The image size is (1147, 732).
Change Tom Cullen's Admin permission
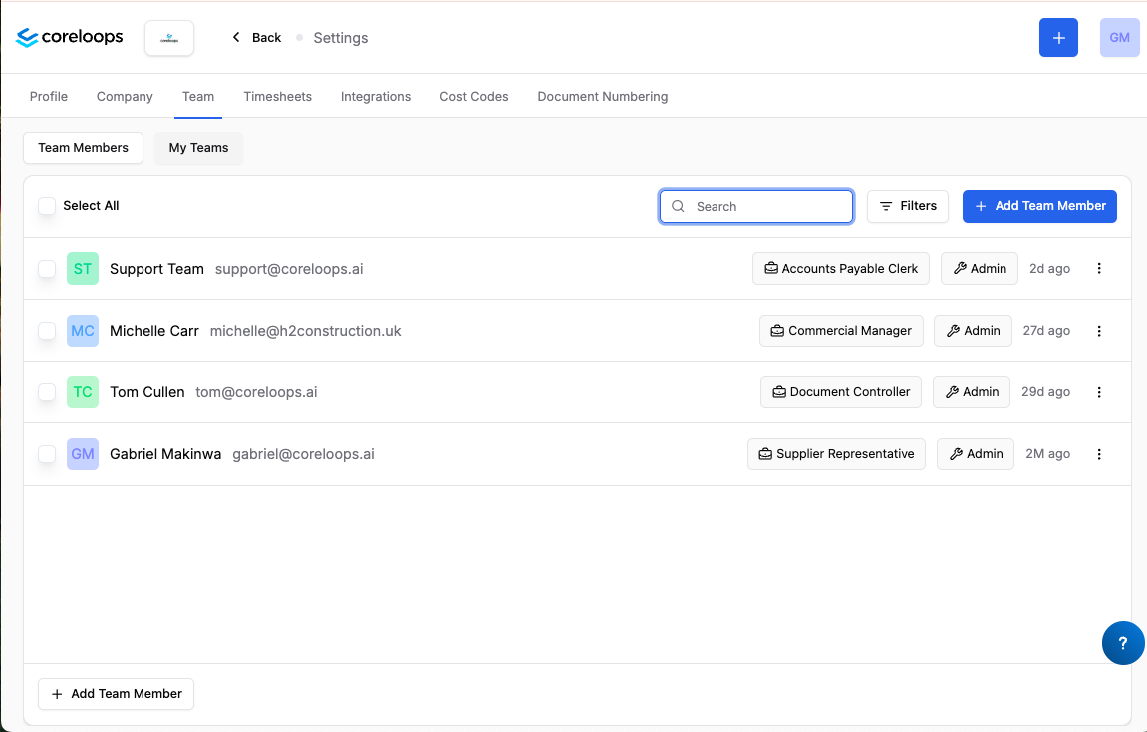click(972, 392)
